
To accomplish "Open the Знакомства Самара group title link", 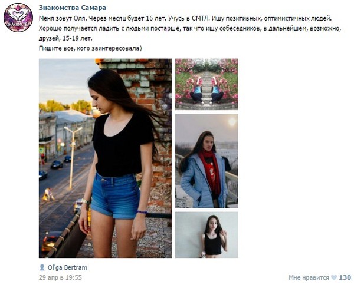I will coord(72,8).
